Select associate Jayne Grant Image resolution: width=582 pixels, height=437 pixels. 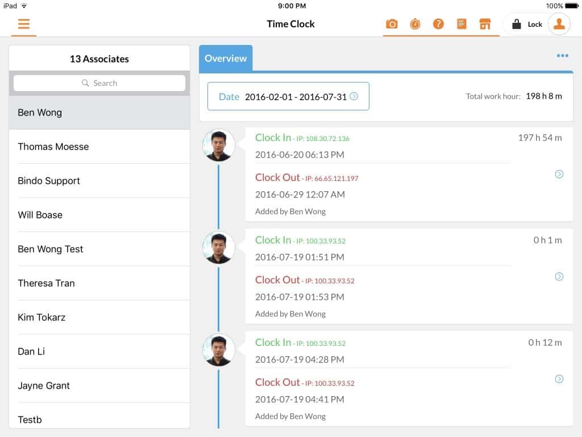(x=99, y=386)
